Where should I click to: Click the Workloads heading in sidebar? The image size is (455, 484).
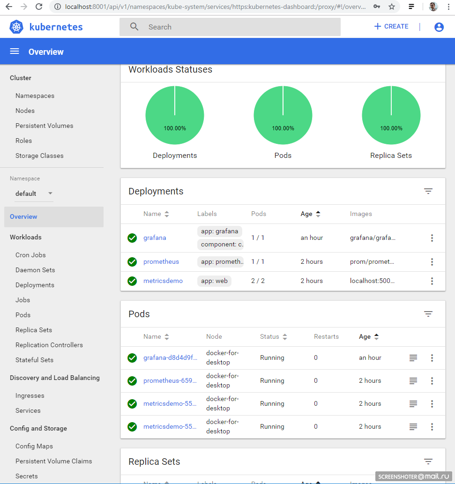pyautogui.click(x=26, y=237)
